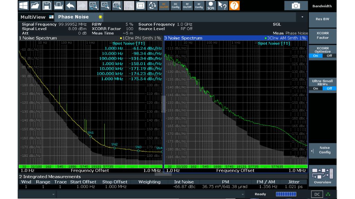Click the Windows start icon in toolbar
Viewport: 355px width, 199px height.
pyautogui.click(x=23, y=6)
